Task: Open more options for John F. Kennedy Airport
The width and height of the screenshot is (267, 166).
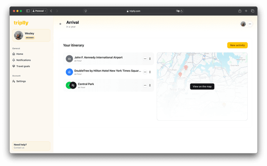Action: 145,59
